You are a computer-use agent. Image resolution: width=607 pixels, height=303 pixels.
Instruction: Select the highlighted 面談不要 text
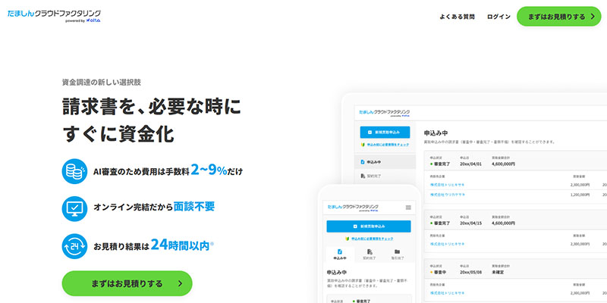[x=193, y=207]
